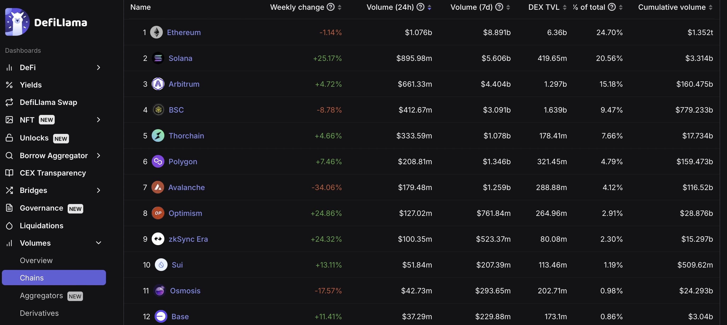Open Derivatives under Volumes
The height and width of the screenshot is (325, 727).
(39, 313)
